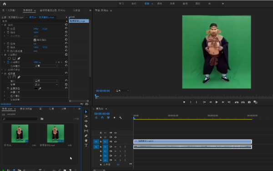Screen dimensions: 273x171
Task: Click the Home icon in top bar
Action: [x=5, y=4]
